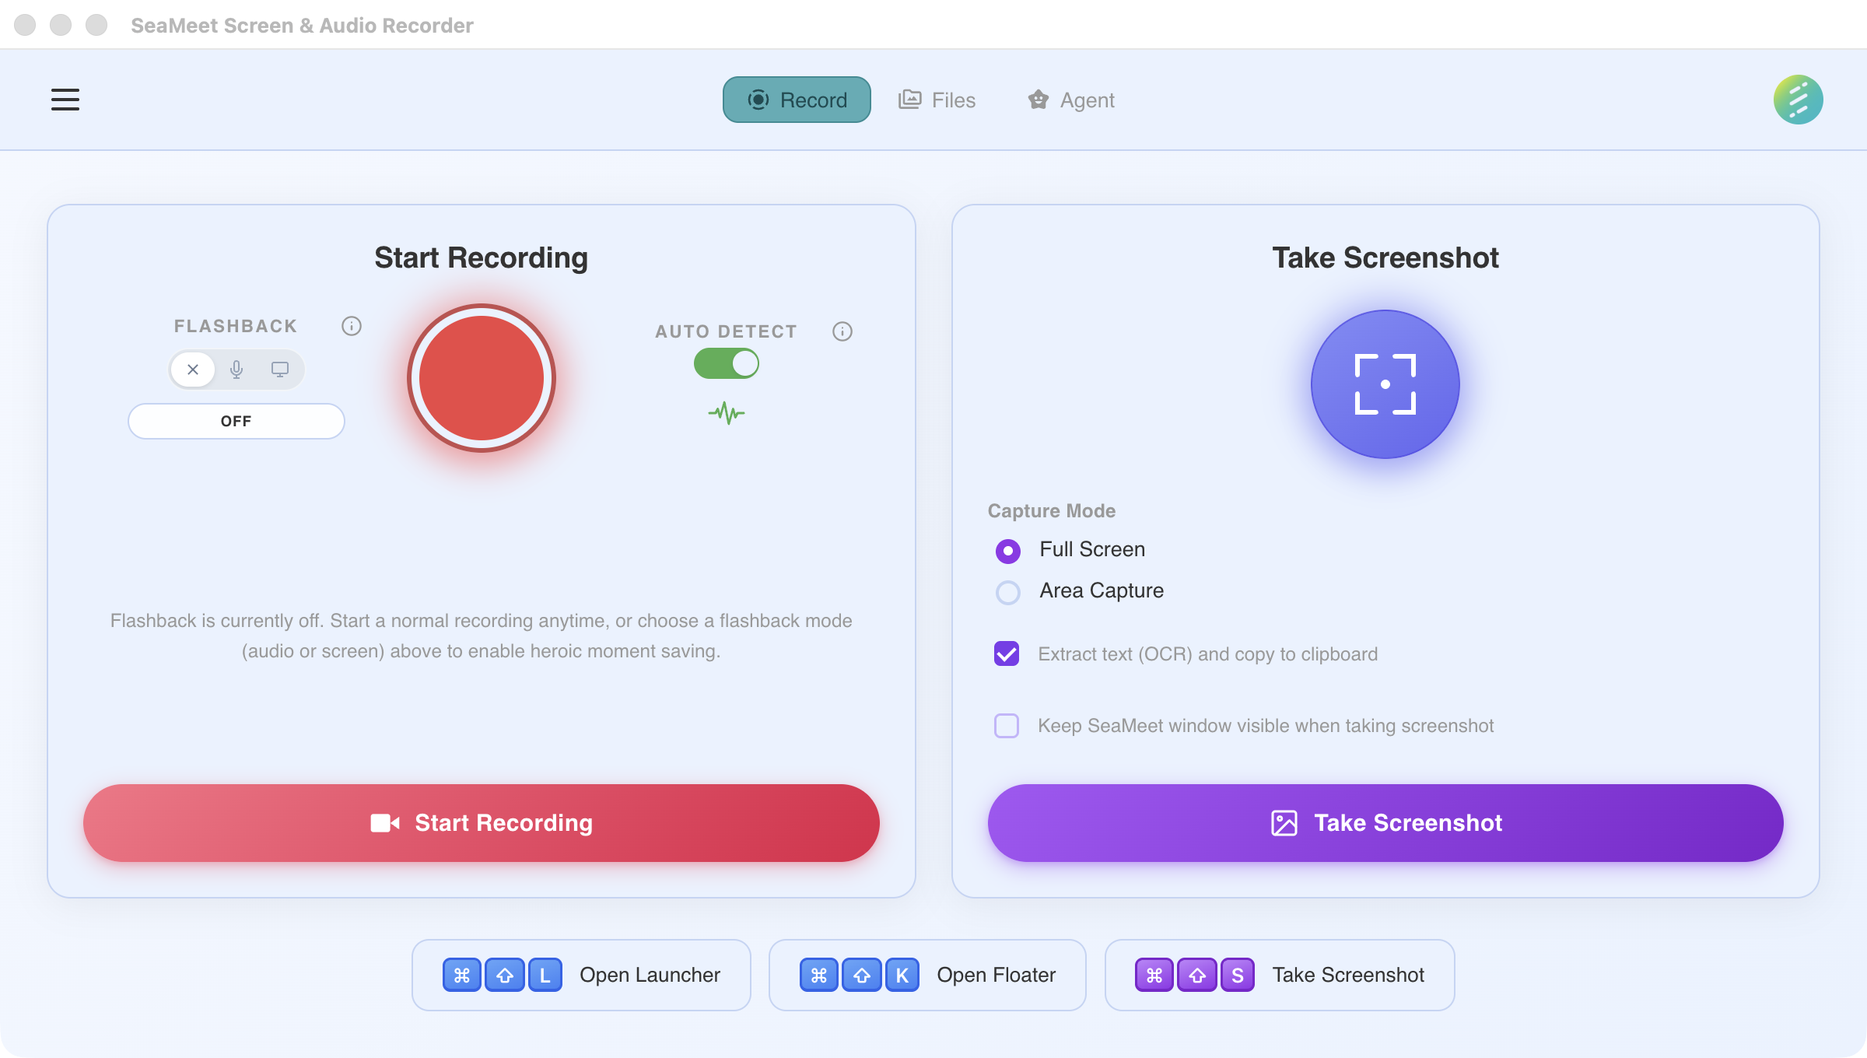Click the green waveform icon
The image size is (1867, 1058).
tap(725, 413)
